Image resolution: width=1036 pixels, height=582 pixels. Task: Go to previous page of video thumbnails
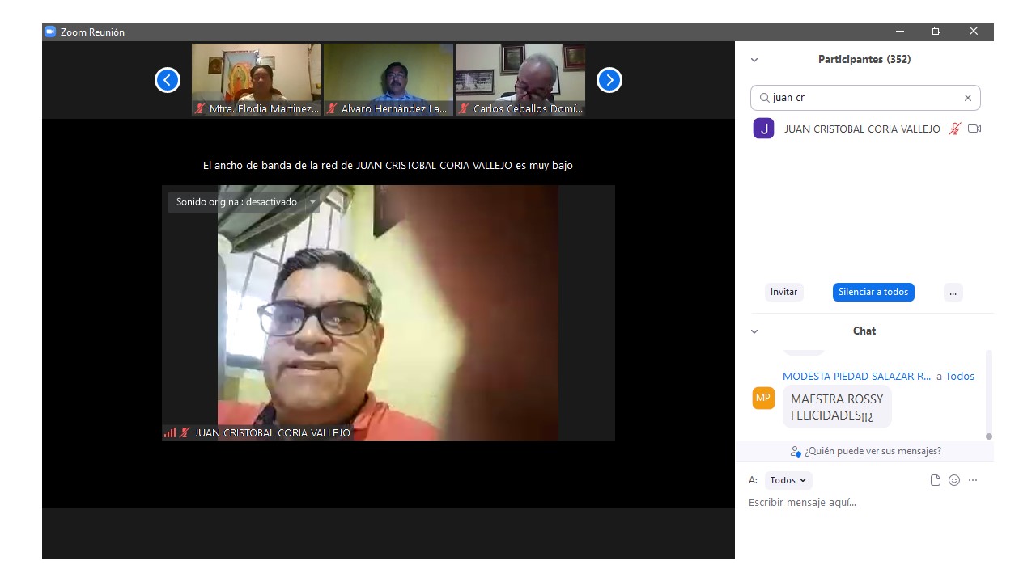(x=168, y=80)
